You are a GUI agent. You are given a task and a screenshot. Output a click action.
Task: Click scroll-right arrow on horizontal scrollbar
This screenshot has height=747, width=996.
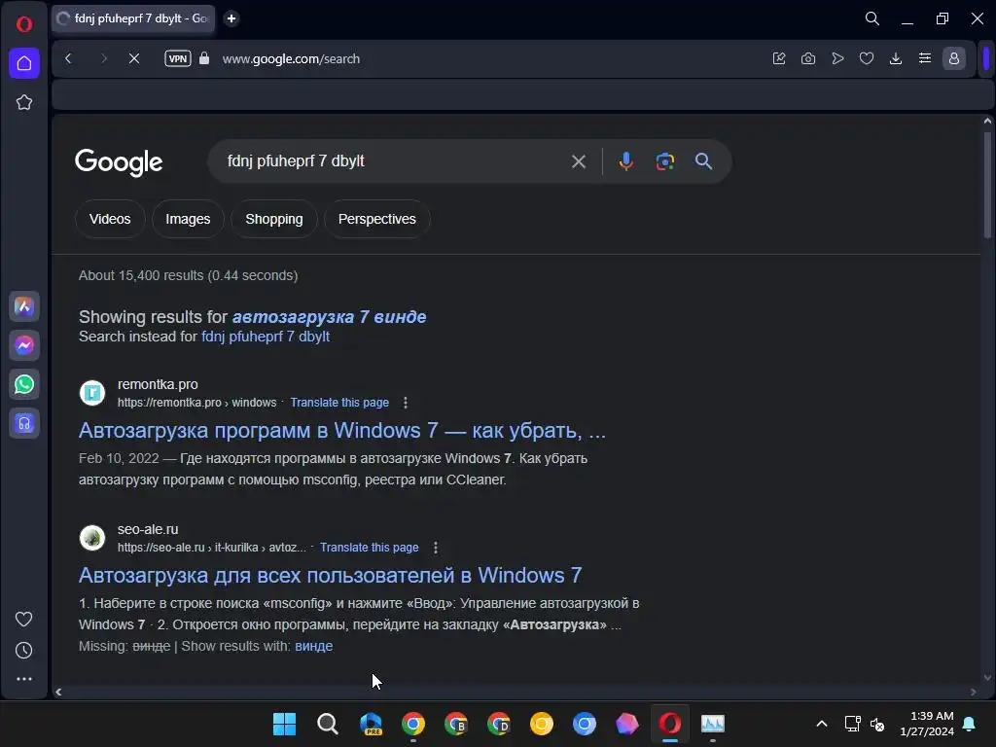click(973, 692)
